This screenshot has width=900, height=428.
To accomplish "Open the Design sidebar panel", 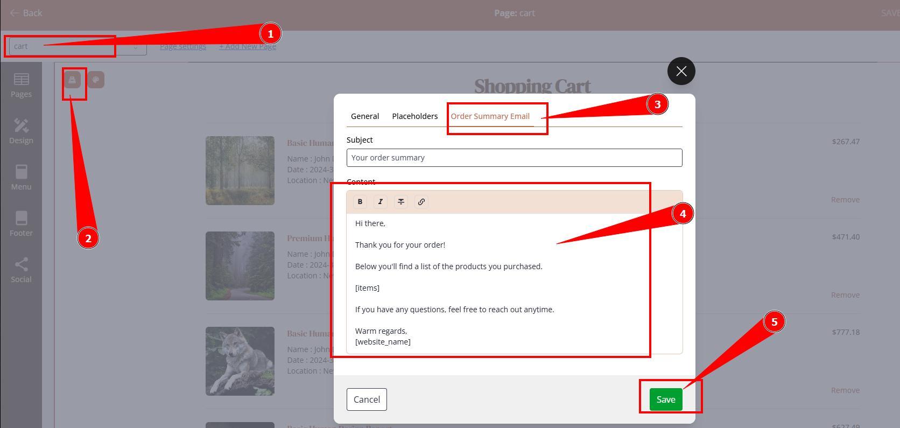I will click(x=21, y=132).
